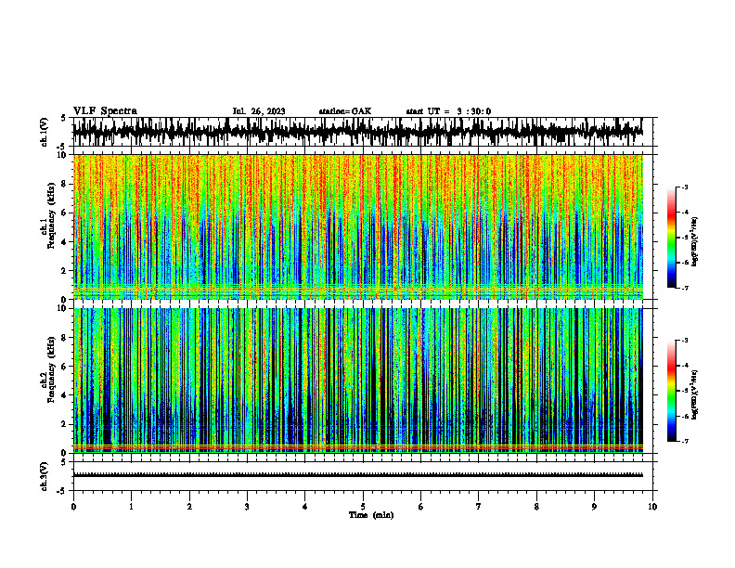Click the "-3" label on ch.2 color bar
Image resolution: width=735 pixels, height=568 pixels.
[684, 341]
